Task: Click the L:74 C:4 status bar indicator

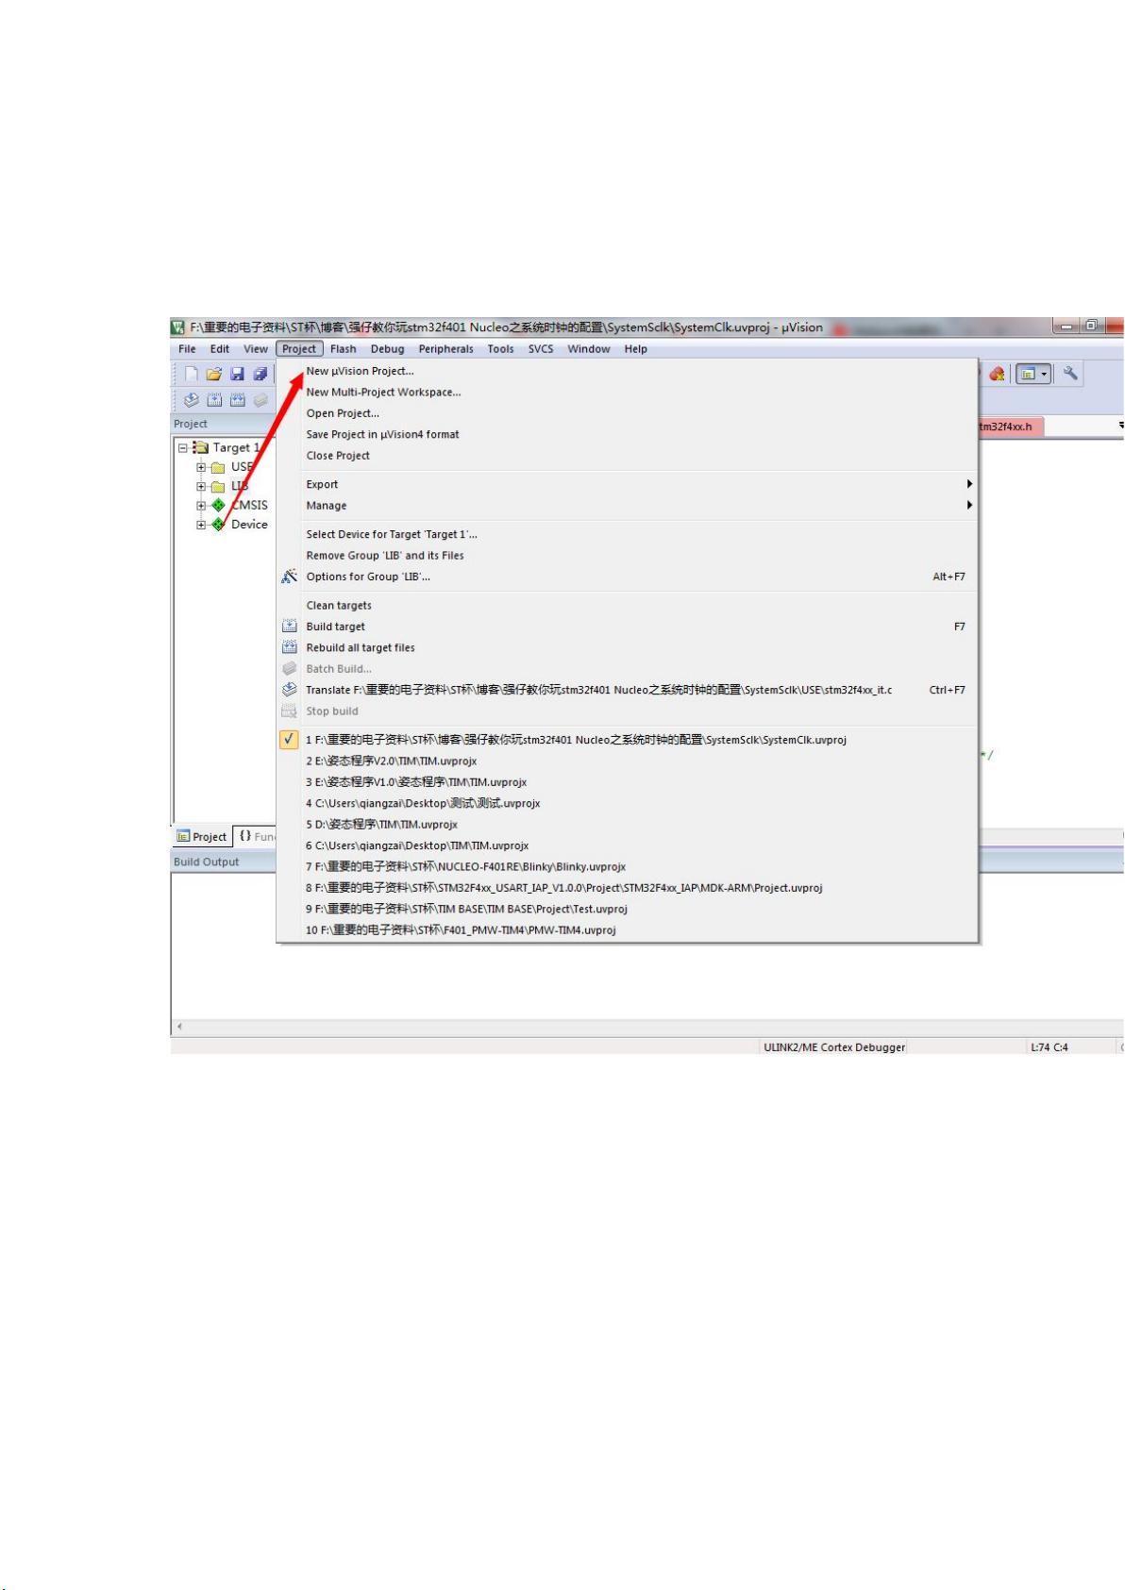Action: tap(1049, 1047)
